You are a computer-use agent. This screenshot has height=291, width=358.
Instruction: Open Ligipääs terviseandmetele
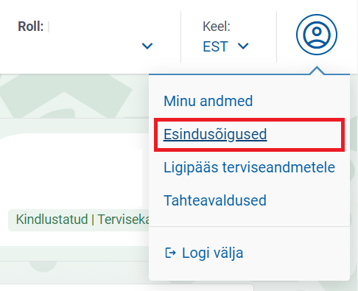(x=249, y=168)
